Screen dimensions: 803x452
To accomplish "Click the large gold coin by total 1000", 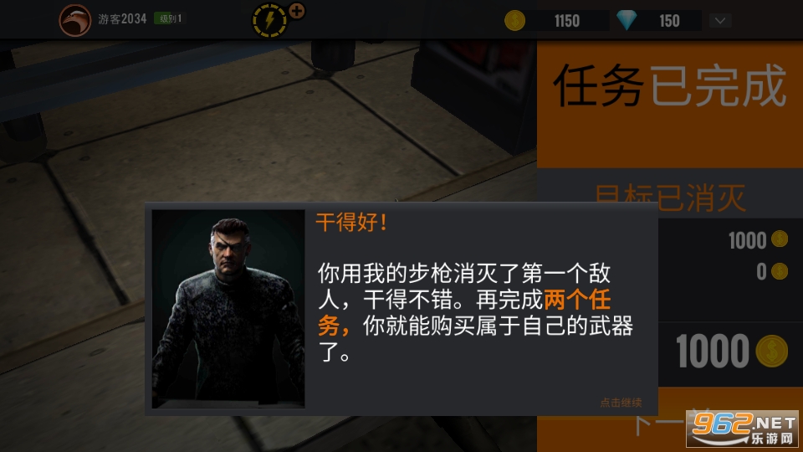I will (x=772, y=351).
